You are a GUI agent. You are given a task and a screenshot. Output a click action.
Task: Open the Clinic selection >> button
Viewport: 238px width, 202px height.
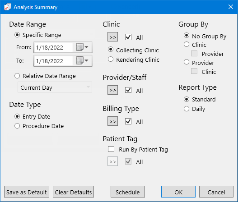click(112, 37)
